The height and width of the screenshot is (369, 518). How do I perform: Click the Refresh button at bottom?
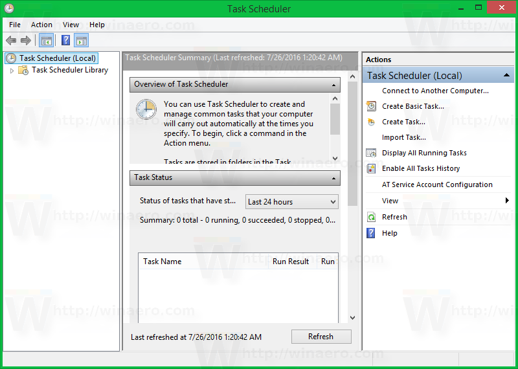[321, 337]
